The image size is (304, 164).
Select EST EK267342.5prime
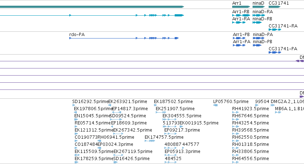(133, 130)
